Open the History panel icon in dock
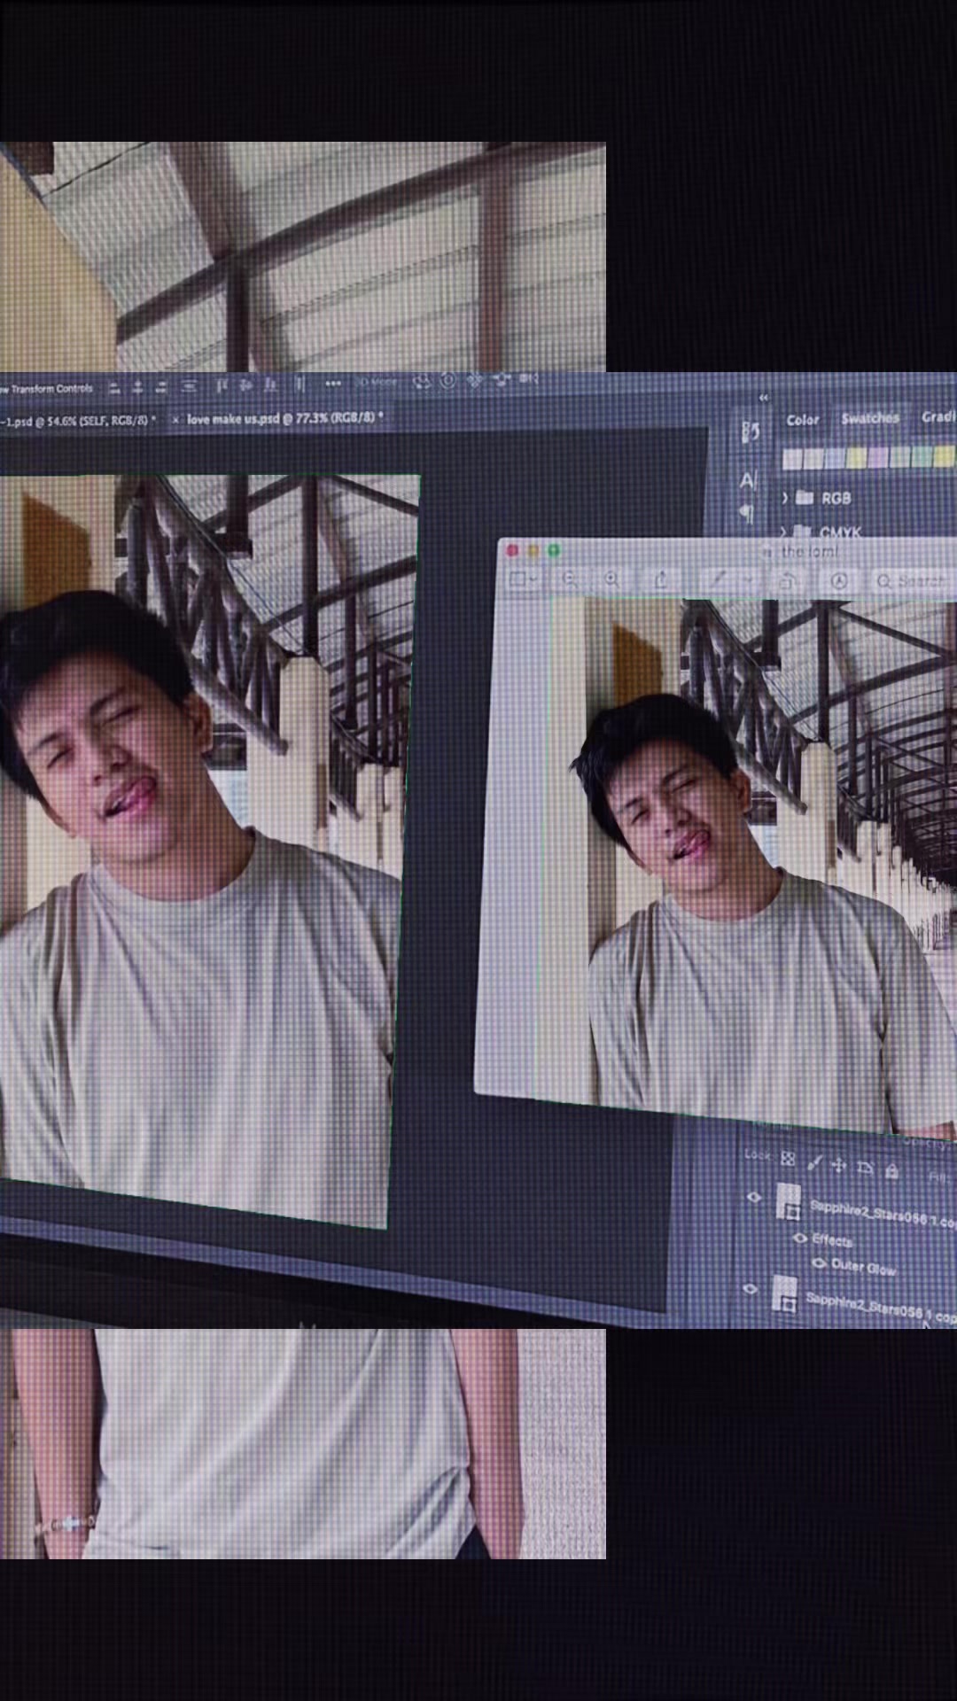The width and height of the screenshot is (957, 1701). 751,431
